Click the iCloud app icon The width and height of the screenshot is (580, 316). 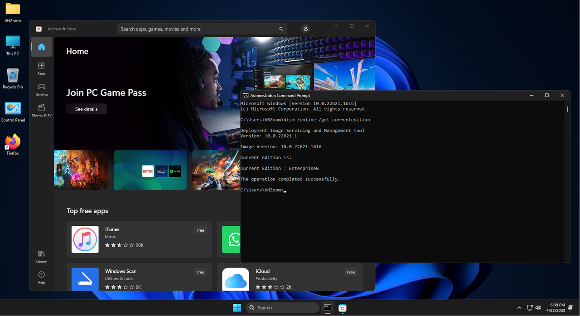tap(236, 279)
